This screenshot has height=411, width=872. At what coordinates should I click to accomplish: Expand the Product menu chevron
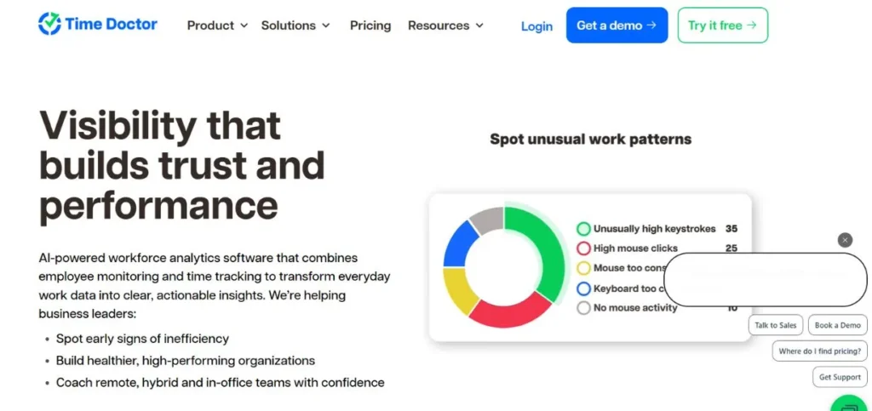click(244, 26)
